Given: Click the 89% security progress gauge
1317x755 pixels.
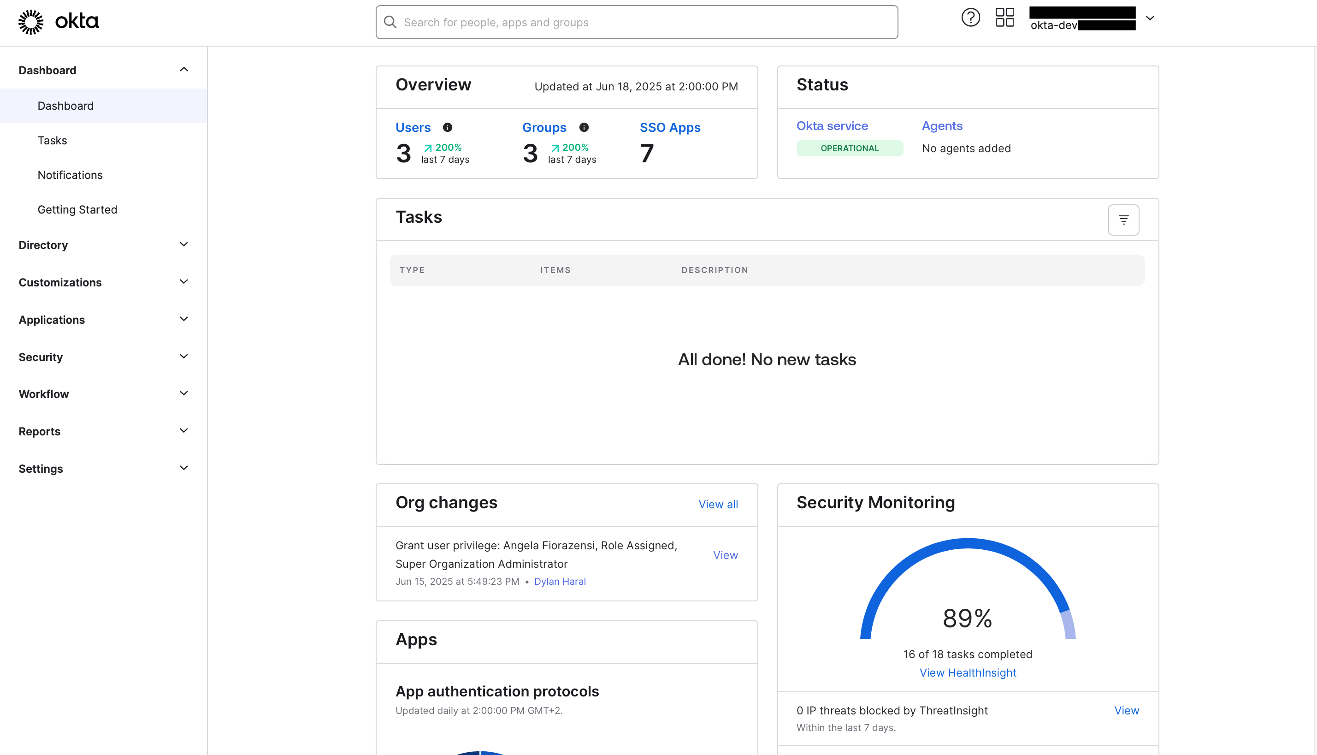Looking at the screenshot, I should 968,589.
